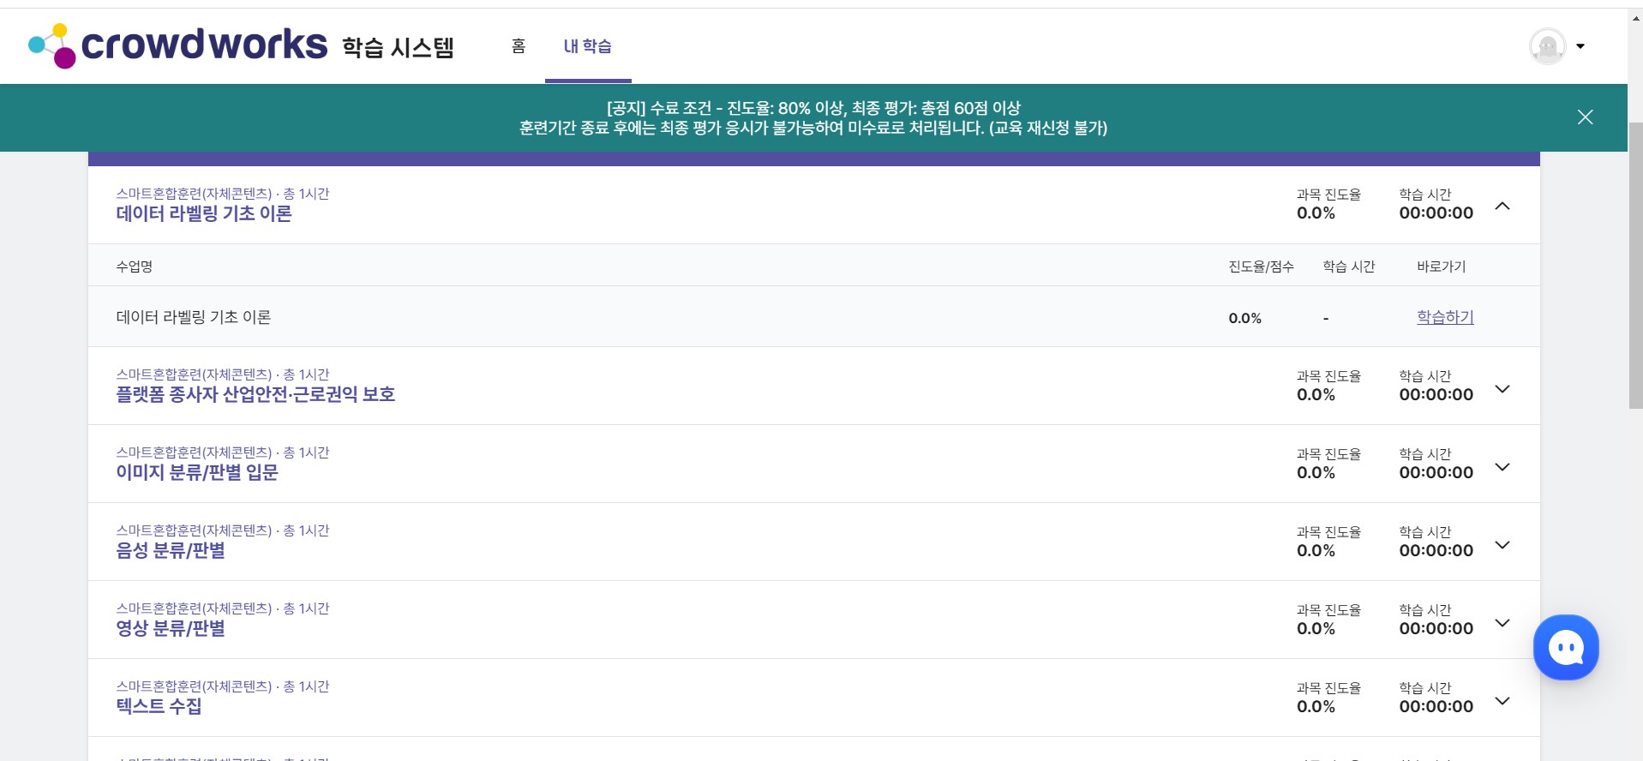Click the 음성 분류/판별 title
Image resolution: width=1643 pixels, height=761 pixels.
171,550
